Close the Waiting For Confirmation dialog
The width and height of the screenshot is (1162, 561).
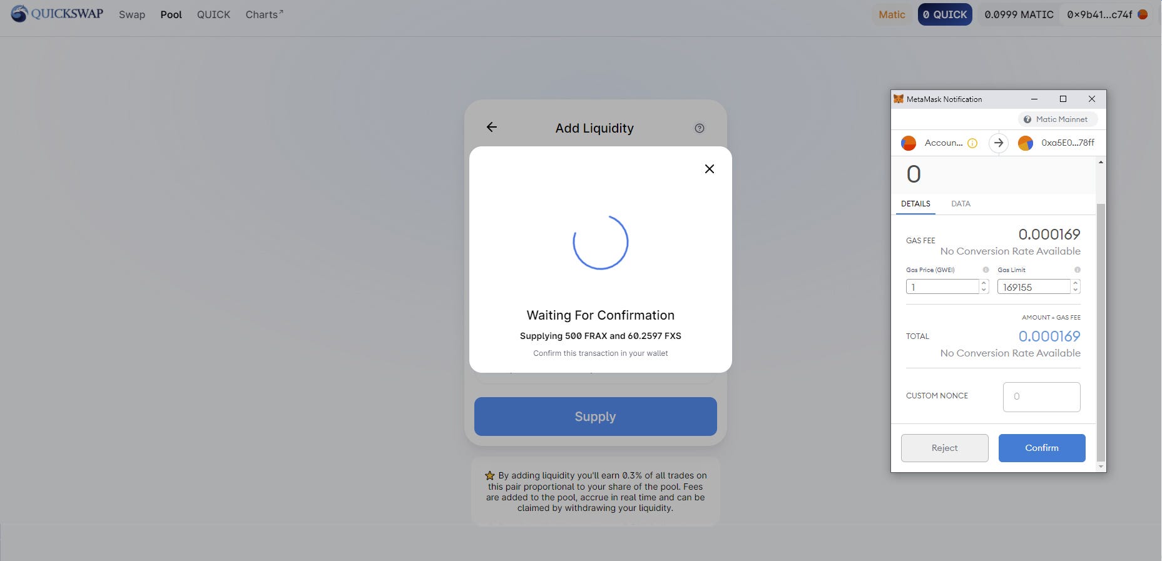[x=710, y=169]
